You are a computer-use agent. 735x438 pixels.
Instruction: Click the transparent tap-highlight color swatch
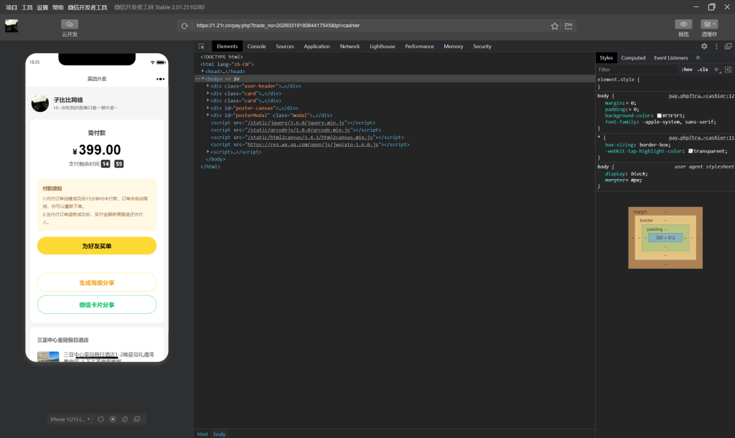pyautogui.click(x=690, y=151)
